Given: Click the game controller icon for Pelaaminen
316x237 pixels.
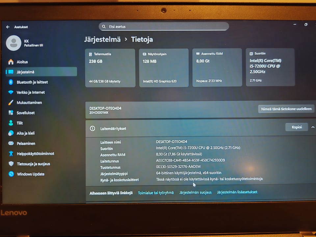Looking at the screenshot, I should pos(11,143).
